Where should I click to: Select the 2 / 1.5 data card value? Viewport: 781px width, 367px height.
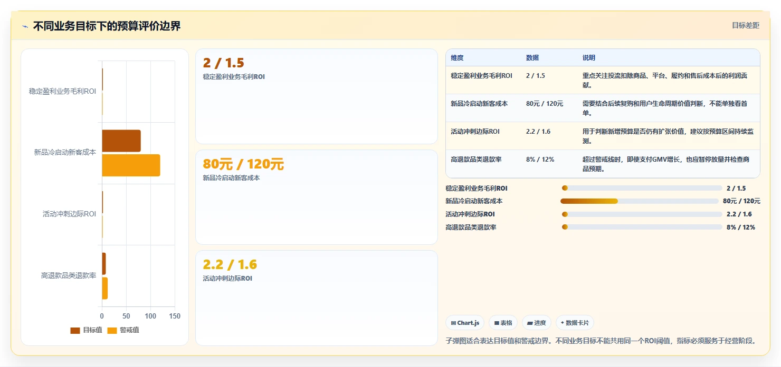click(x=224, y=63)
